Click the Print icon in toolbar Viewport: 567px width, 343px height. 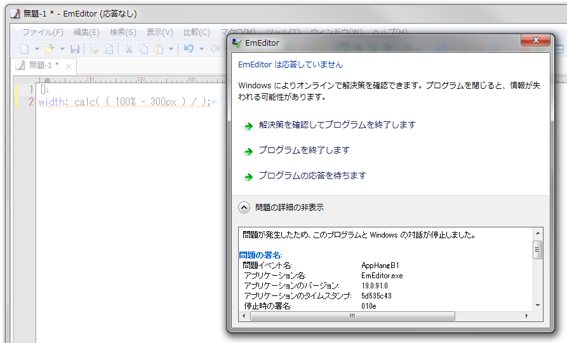(95, 49)
